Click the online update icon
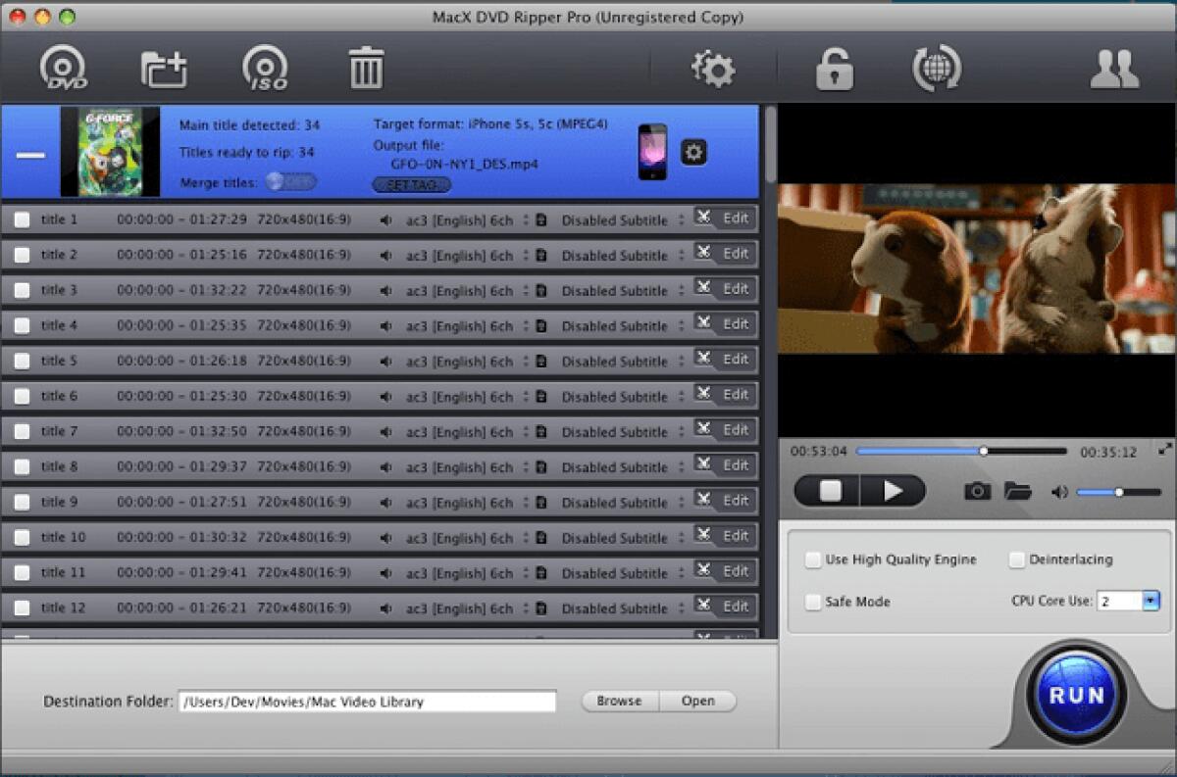This screenshot has width=1177, height=777. [935, 69]
